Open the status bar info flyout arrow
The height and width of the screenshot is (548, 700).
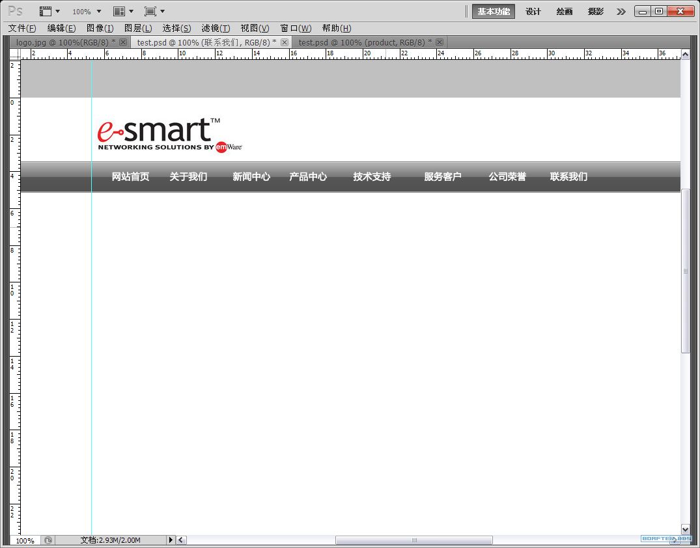171,540
